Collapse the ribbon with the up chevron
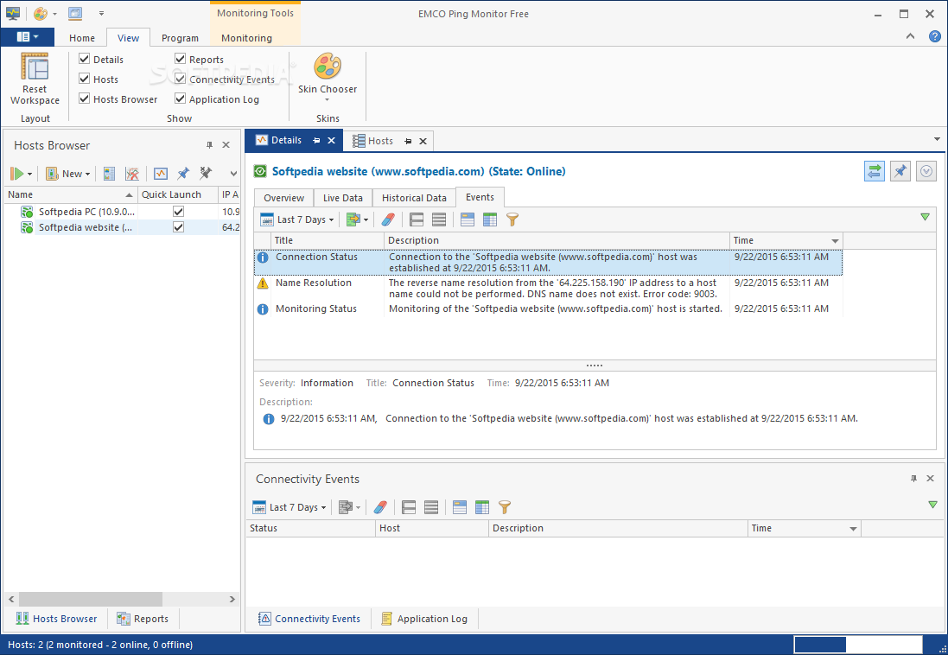 pos(910,36)
